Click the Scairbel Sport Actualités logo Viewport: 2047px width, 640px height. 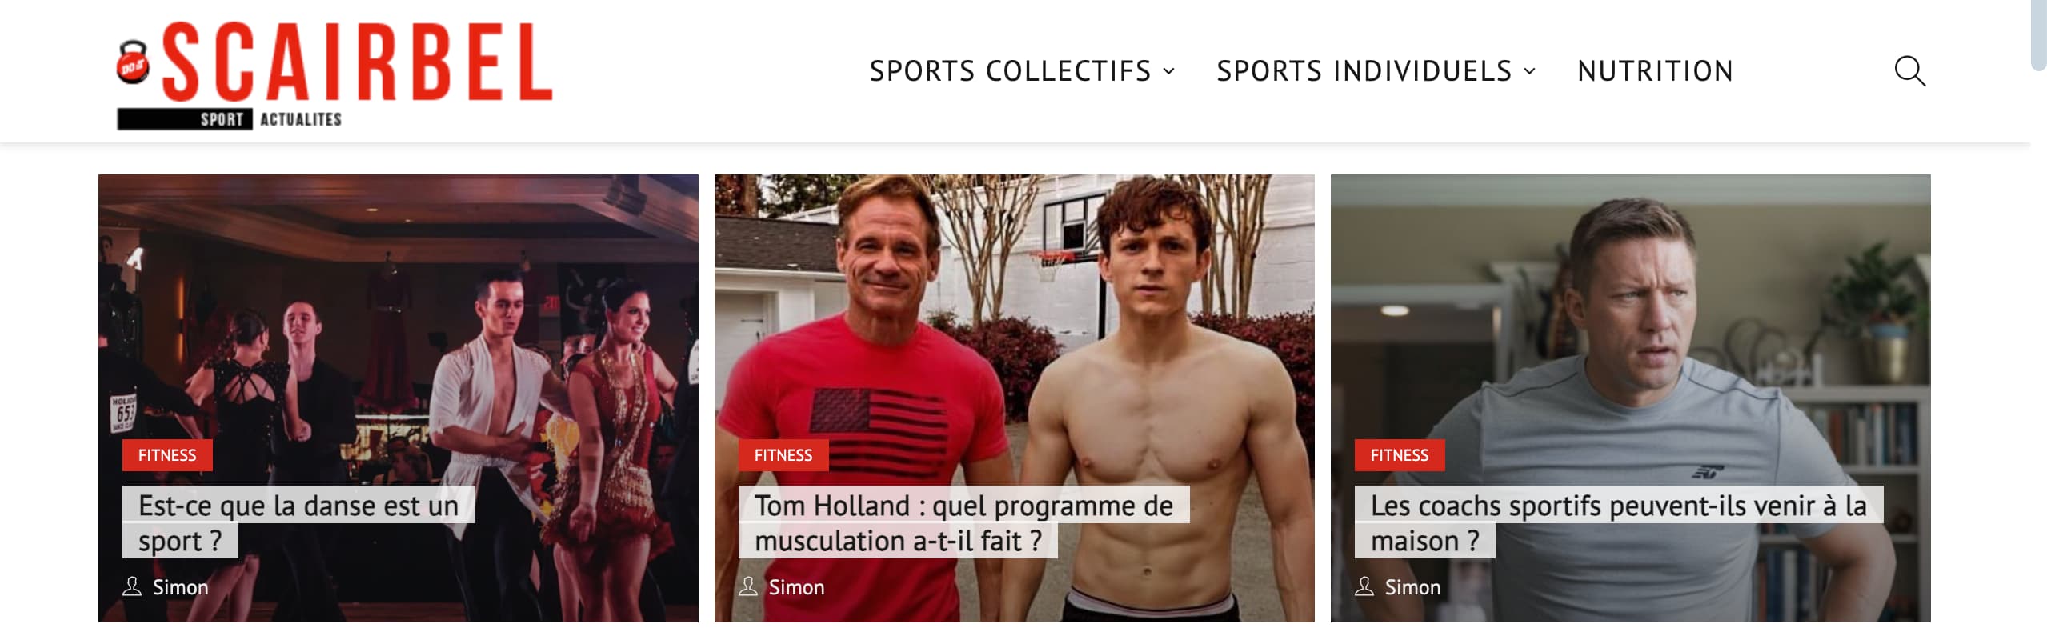[334, 74]
